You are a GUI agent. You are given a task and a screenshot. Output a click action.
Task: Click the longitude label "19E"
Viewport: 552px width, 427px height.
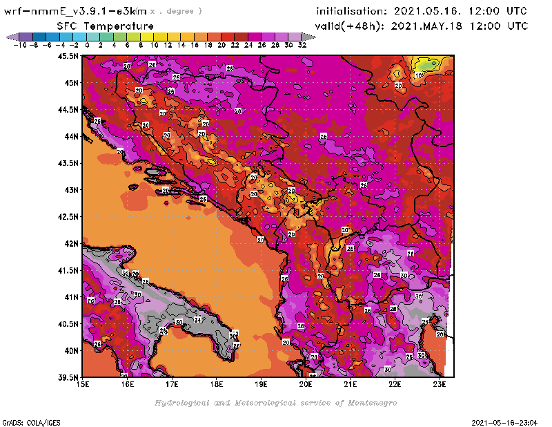[x=261, y=384]
